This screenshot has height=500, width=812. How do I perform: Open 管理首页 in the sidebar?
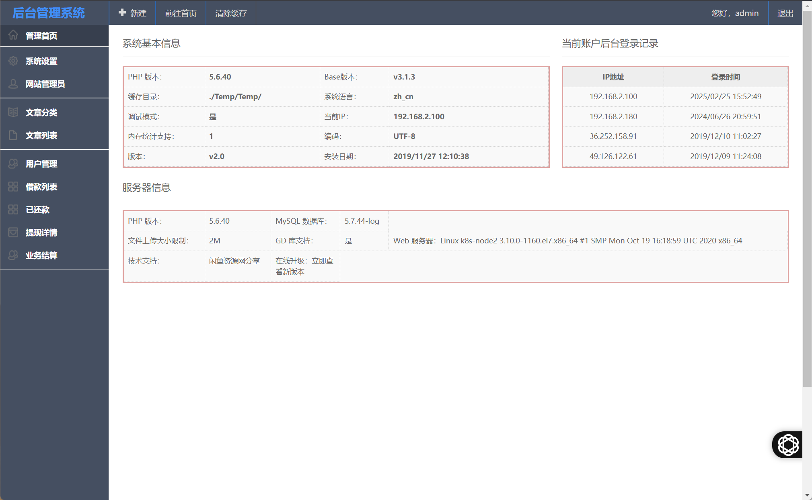(x=54, y=36)
